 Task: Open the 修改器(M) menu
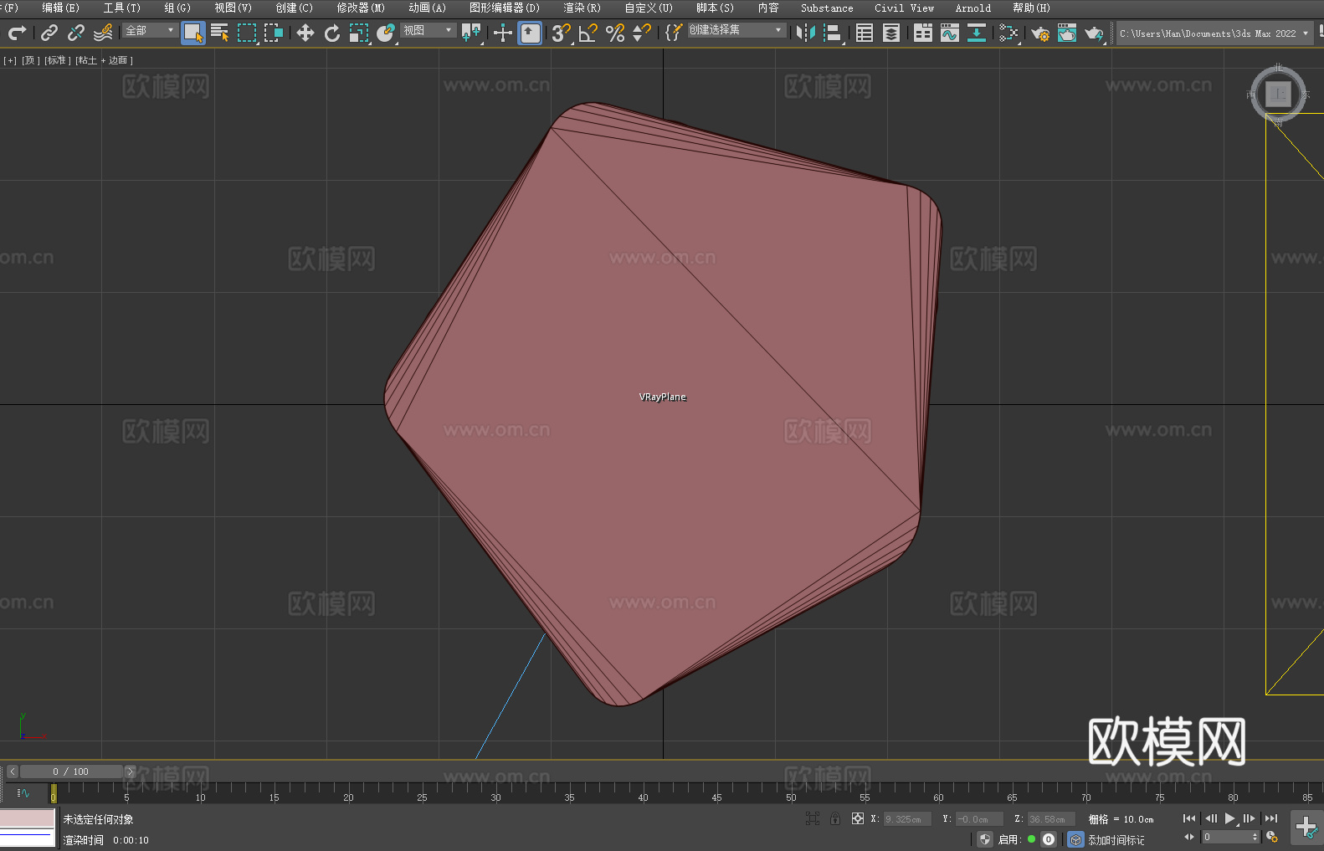point(361,8)
